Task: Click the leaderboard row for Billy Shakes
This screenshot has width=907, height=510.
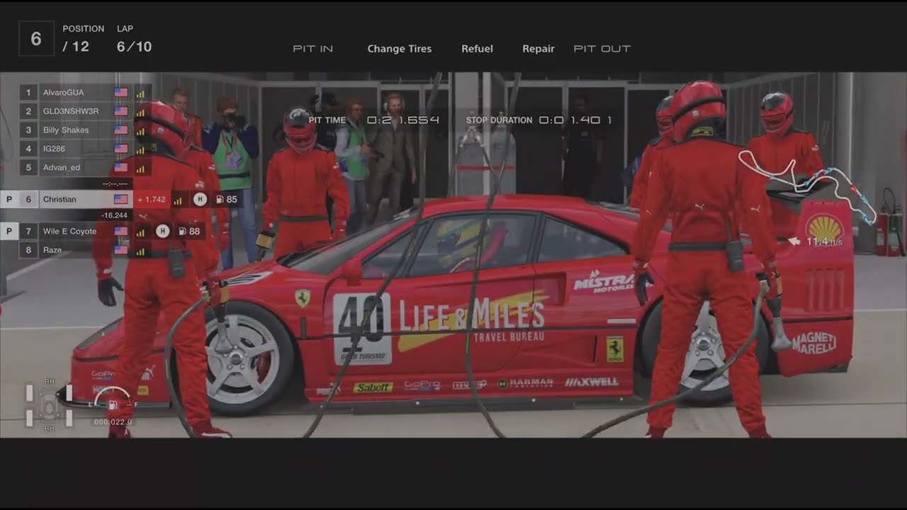Action: pos(85,130)
